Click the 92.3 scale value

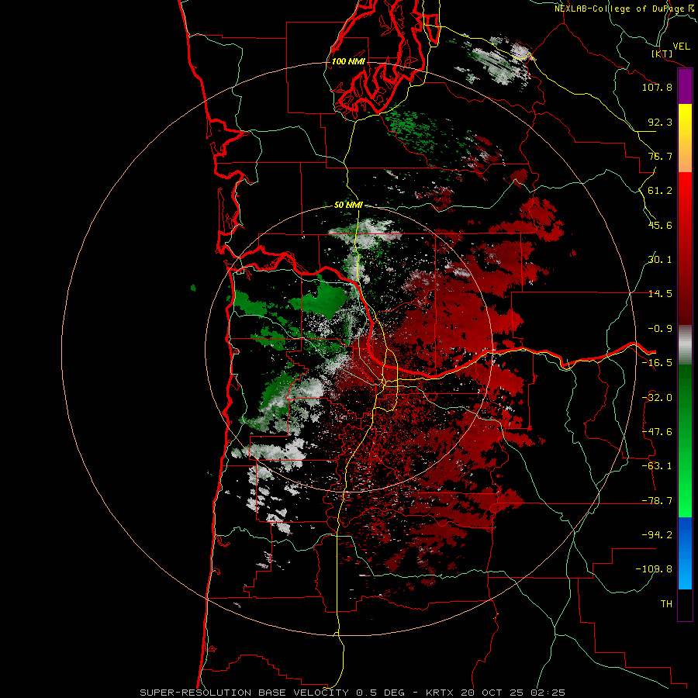click(660, 122)
